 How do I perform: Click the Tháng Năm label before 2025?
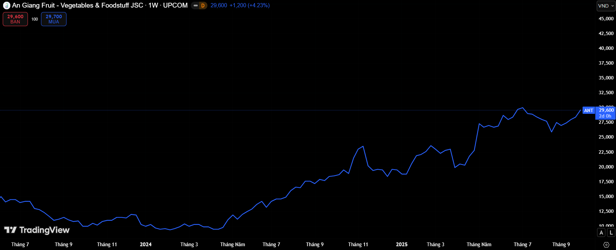(233, 244)
